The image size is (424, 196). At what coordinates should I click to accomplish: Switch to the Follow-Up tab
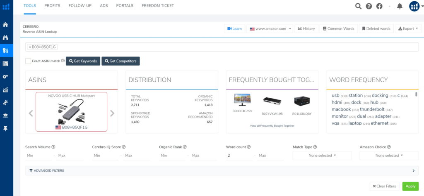[x=80, y=6]
